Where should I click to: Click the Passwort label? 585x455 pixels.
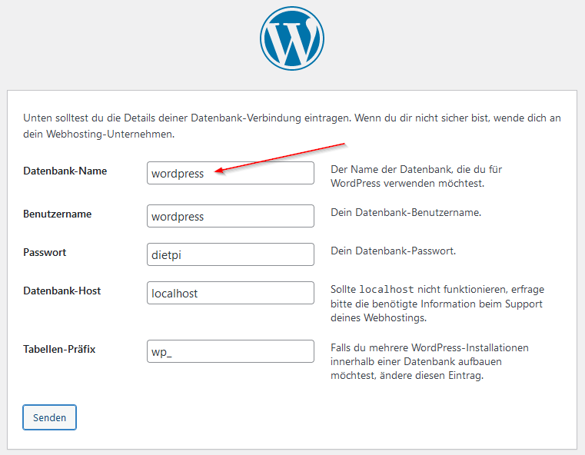point(45,253)
